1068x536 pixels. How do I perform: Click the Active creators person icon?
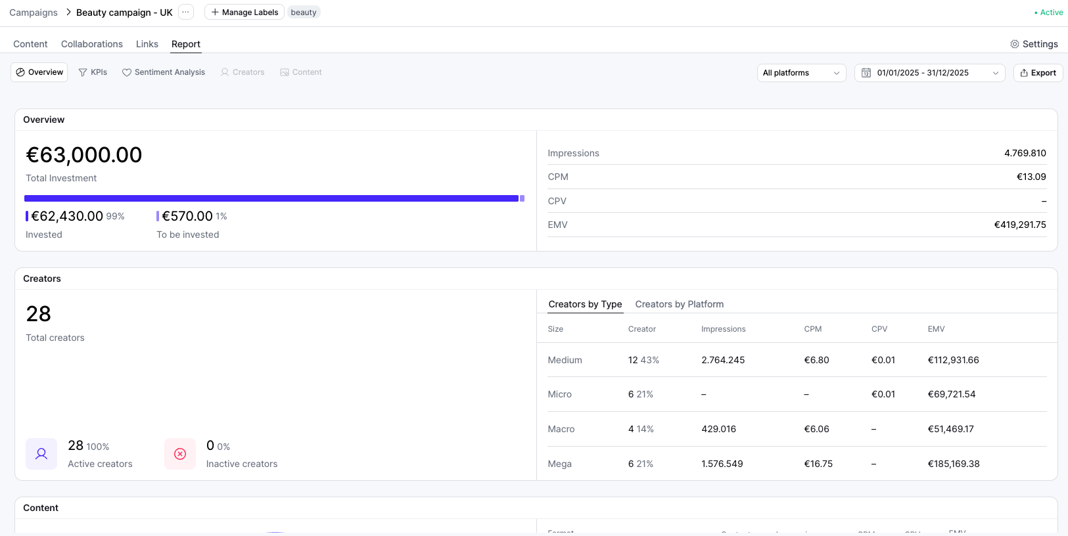(x=41, y=454)
